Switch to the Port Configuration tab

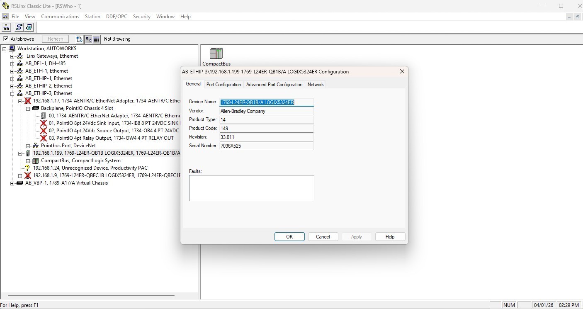[224, 85]
